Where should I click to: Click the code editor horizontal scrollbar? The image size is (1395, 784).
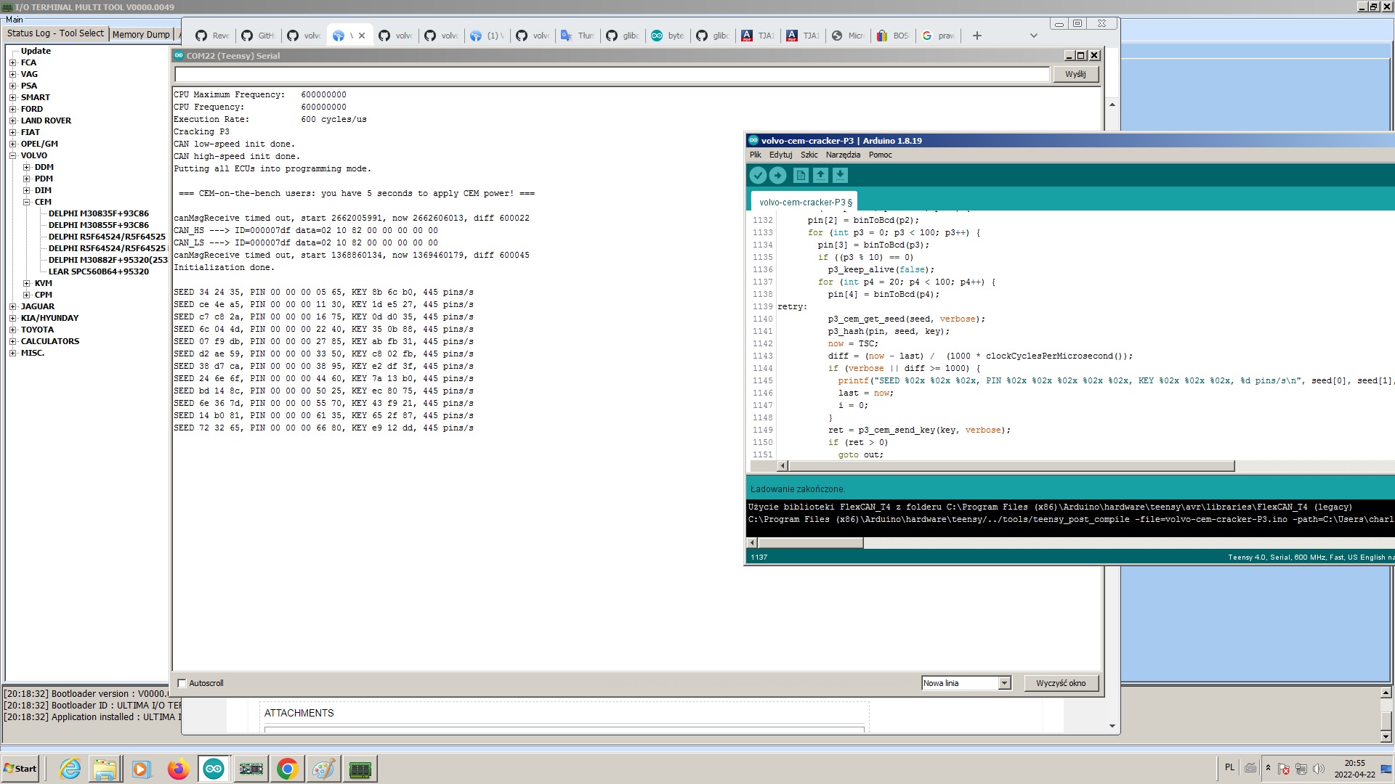pyautogui.click(x=1010, y=466)
